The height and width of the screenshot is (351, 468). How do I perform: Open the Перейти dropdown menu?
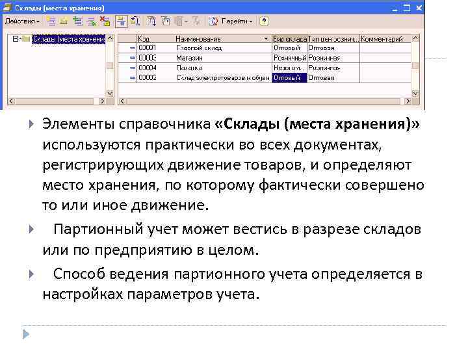point(237,21)
